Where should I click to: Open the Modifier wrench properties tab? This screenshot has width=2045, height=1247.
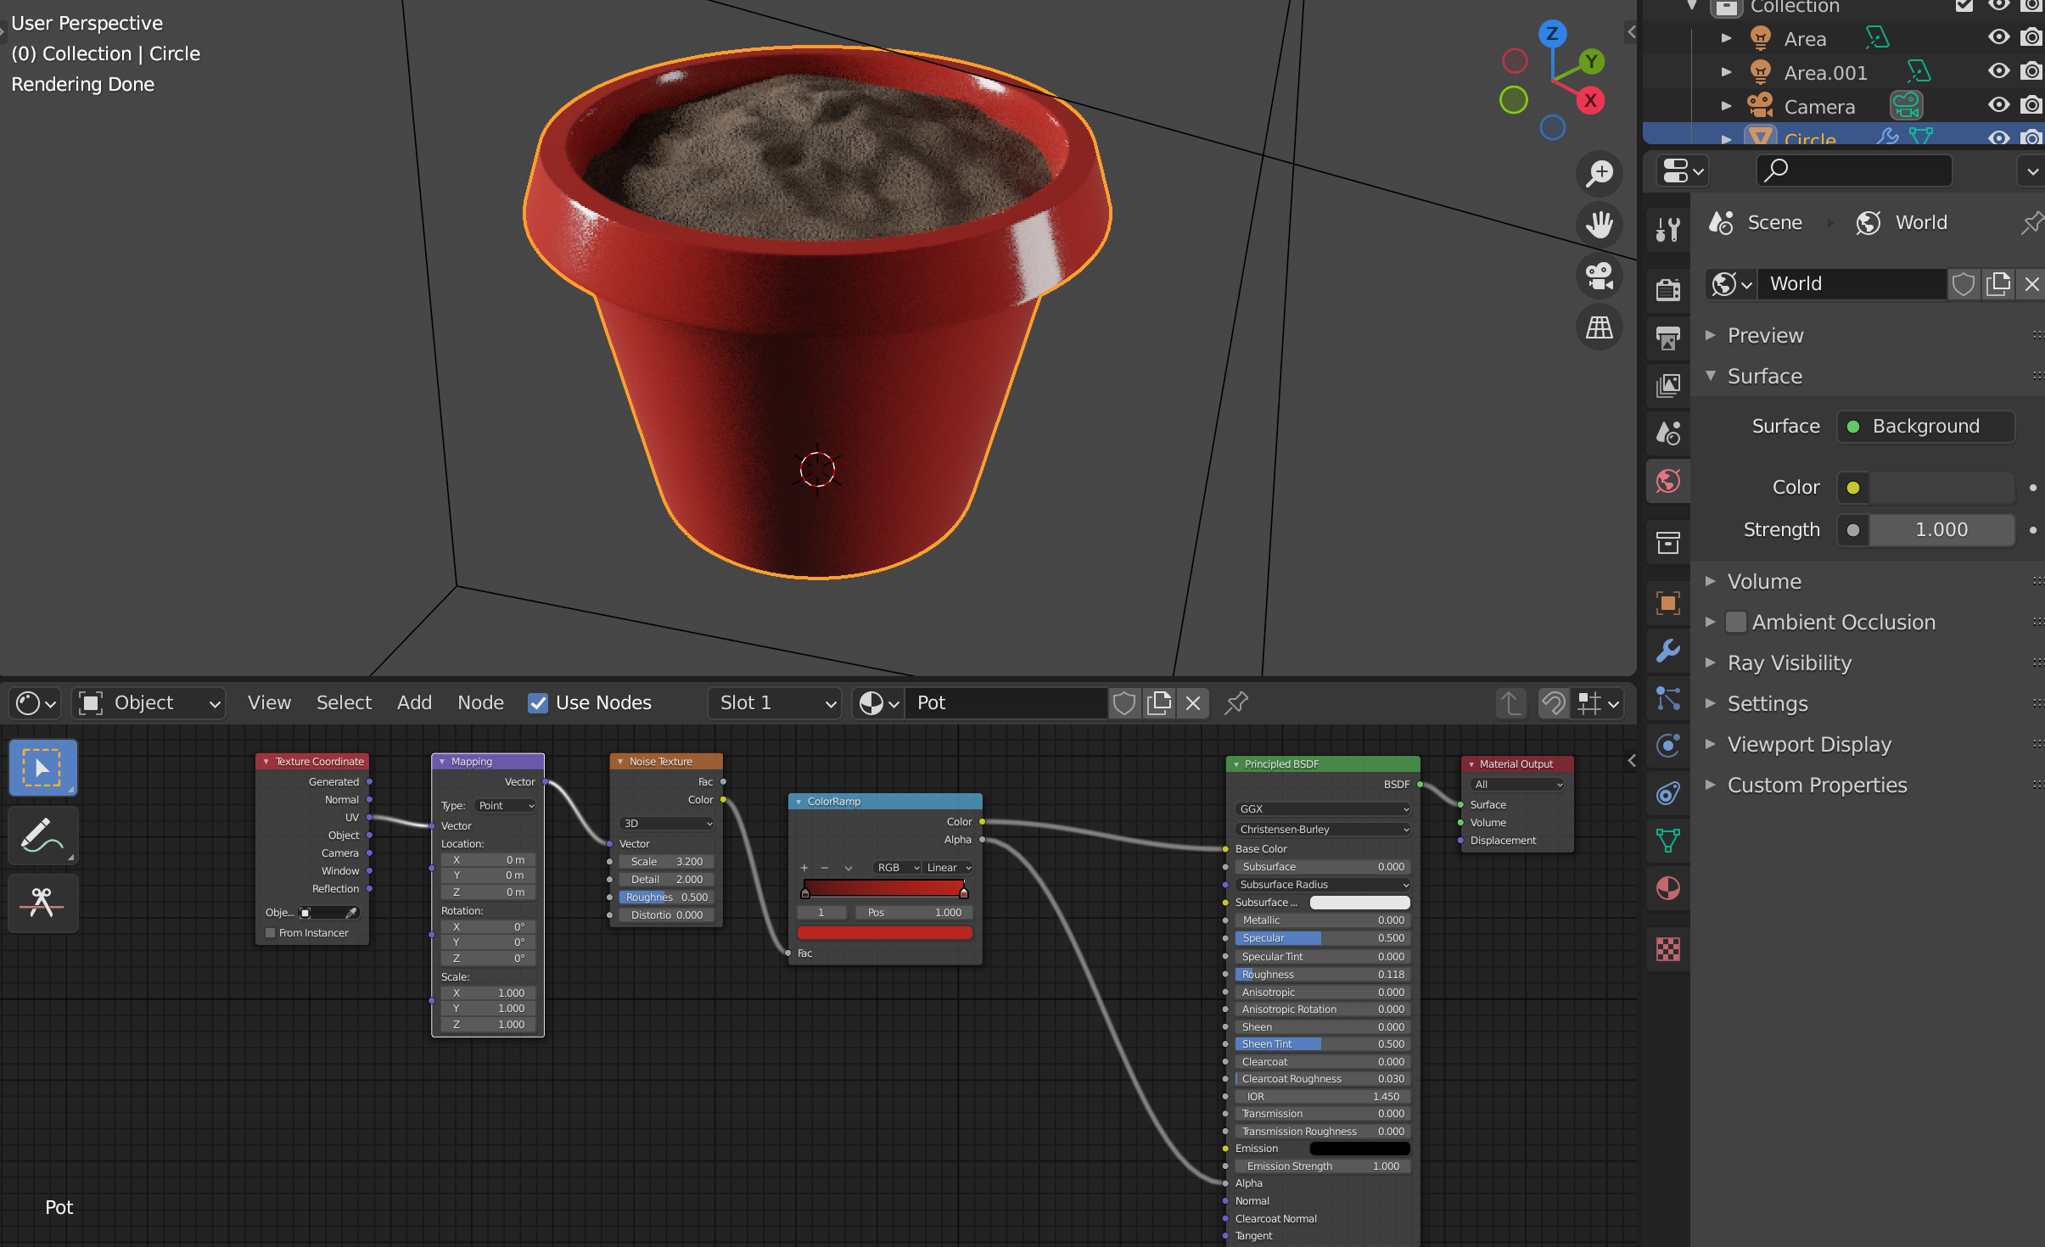point(1668,651)
